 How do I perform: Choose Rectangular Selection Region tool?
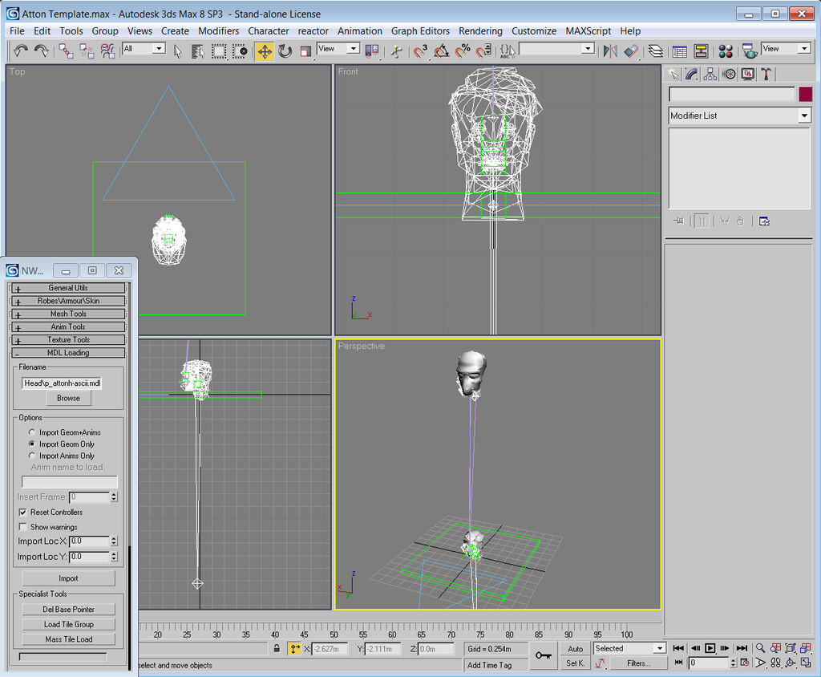(x=219, y=51)
